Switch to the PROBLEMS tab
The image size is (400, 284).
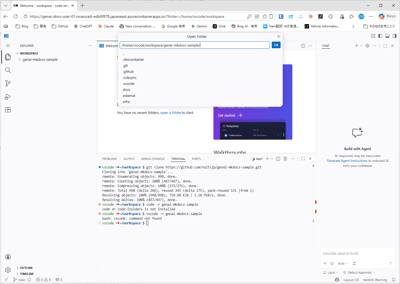(x=109, y=159)
